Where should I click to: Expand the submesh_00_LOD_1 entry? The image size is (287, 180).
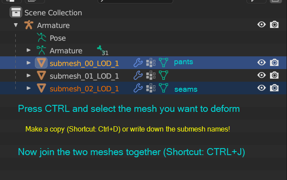pyautogui.click(x=29, y=63)
